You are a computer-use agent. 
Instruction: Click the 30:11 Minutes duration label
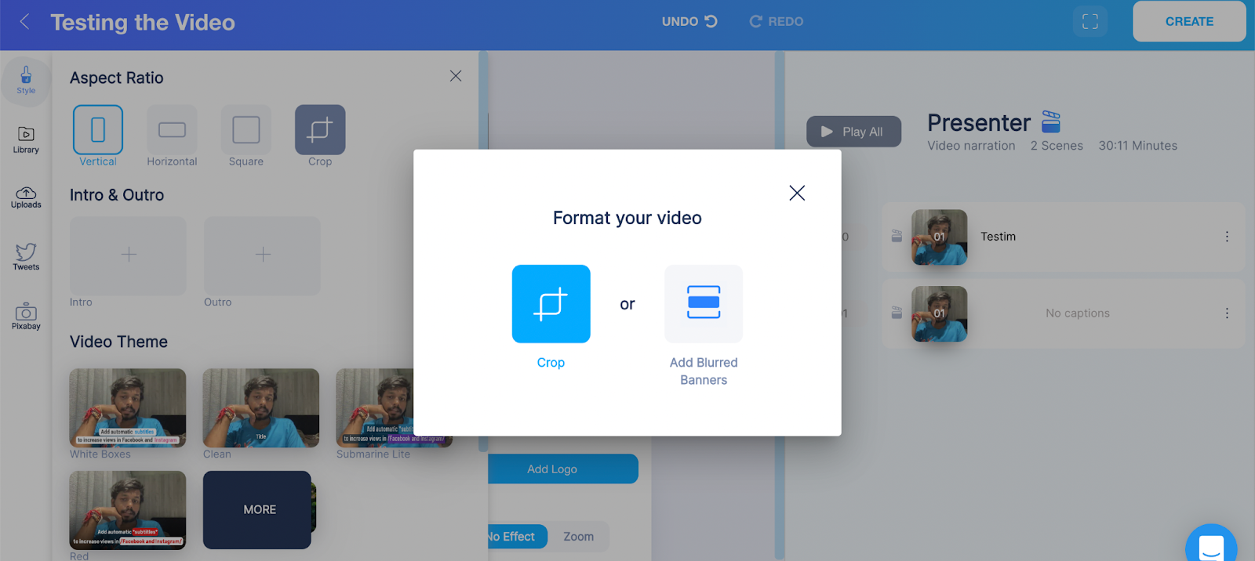1137,146
